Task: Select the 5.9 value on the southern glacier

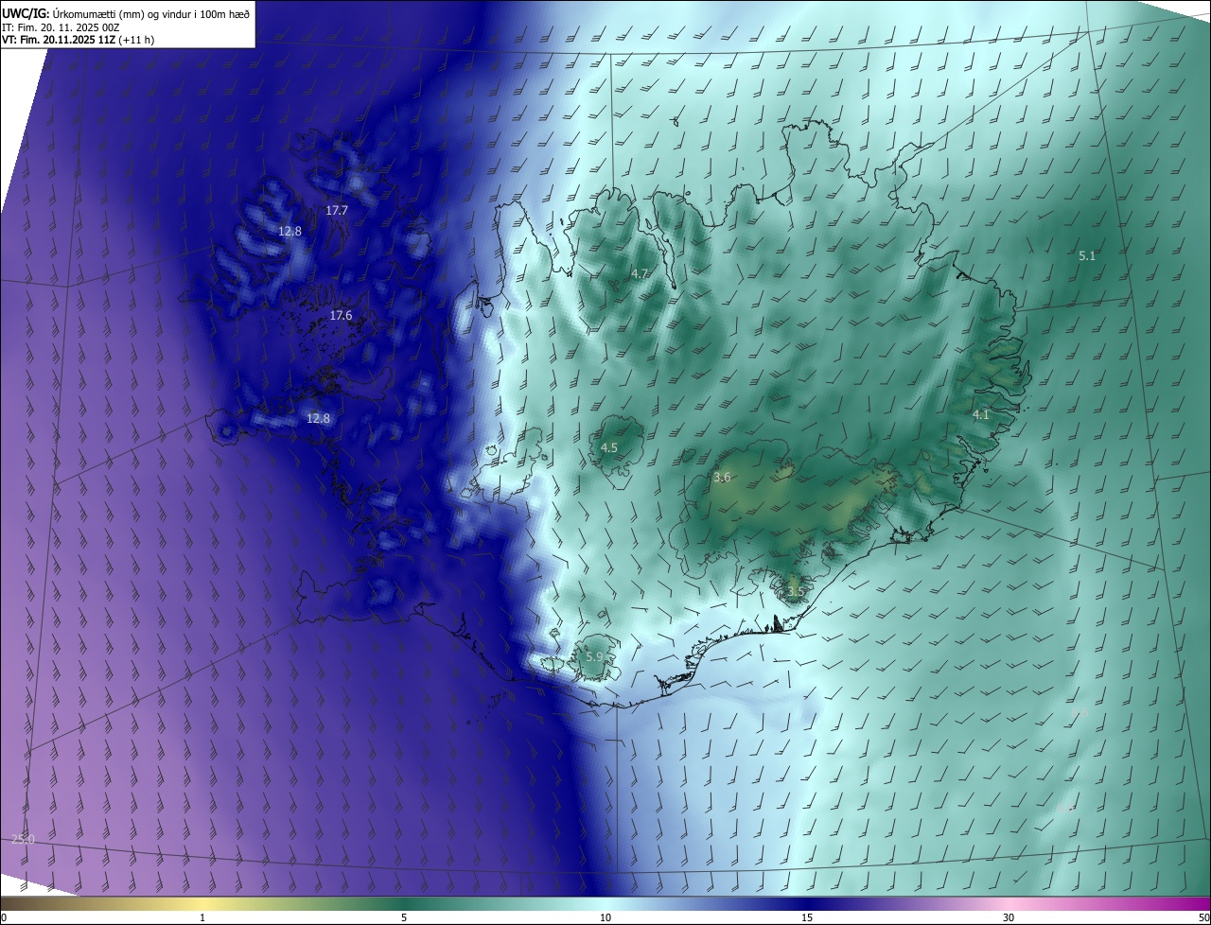Action: click(x=594, y=656)
